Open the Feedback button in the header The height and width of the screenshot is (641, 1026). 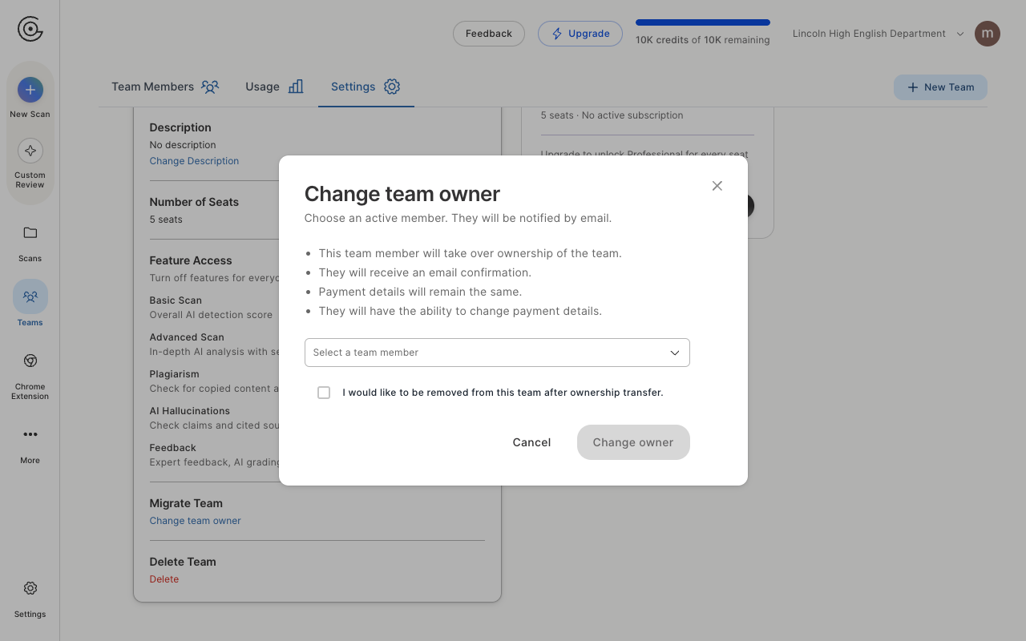pyautogui.click(x=489, y=34)
